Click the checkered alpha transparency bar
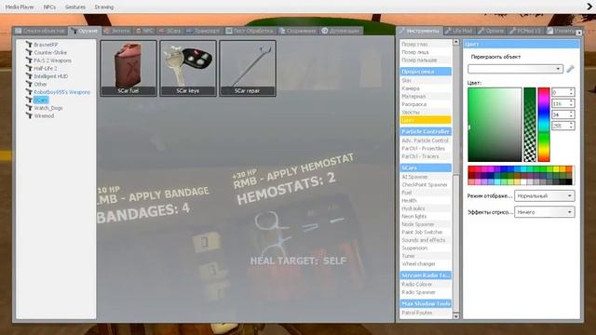The image size is (596, 335). coord(530,125)
